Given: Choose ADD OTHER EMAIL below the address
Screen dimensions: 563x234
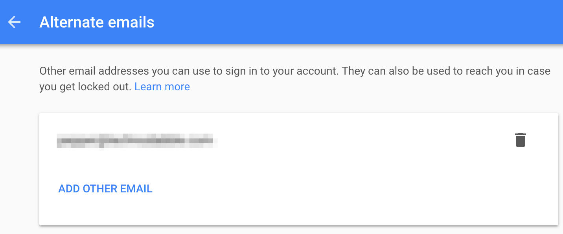Looking at the screenshot, I should pos(105,189).
